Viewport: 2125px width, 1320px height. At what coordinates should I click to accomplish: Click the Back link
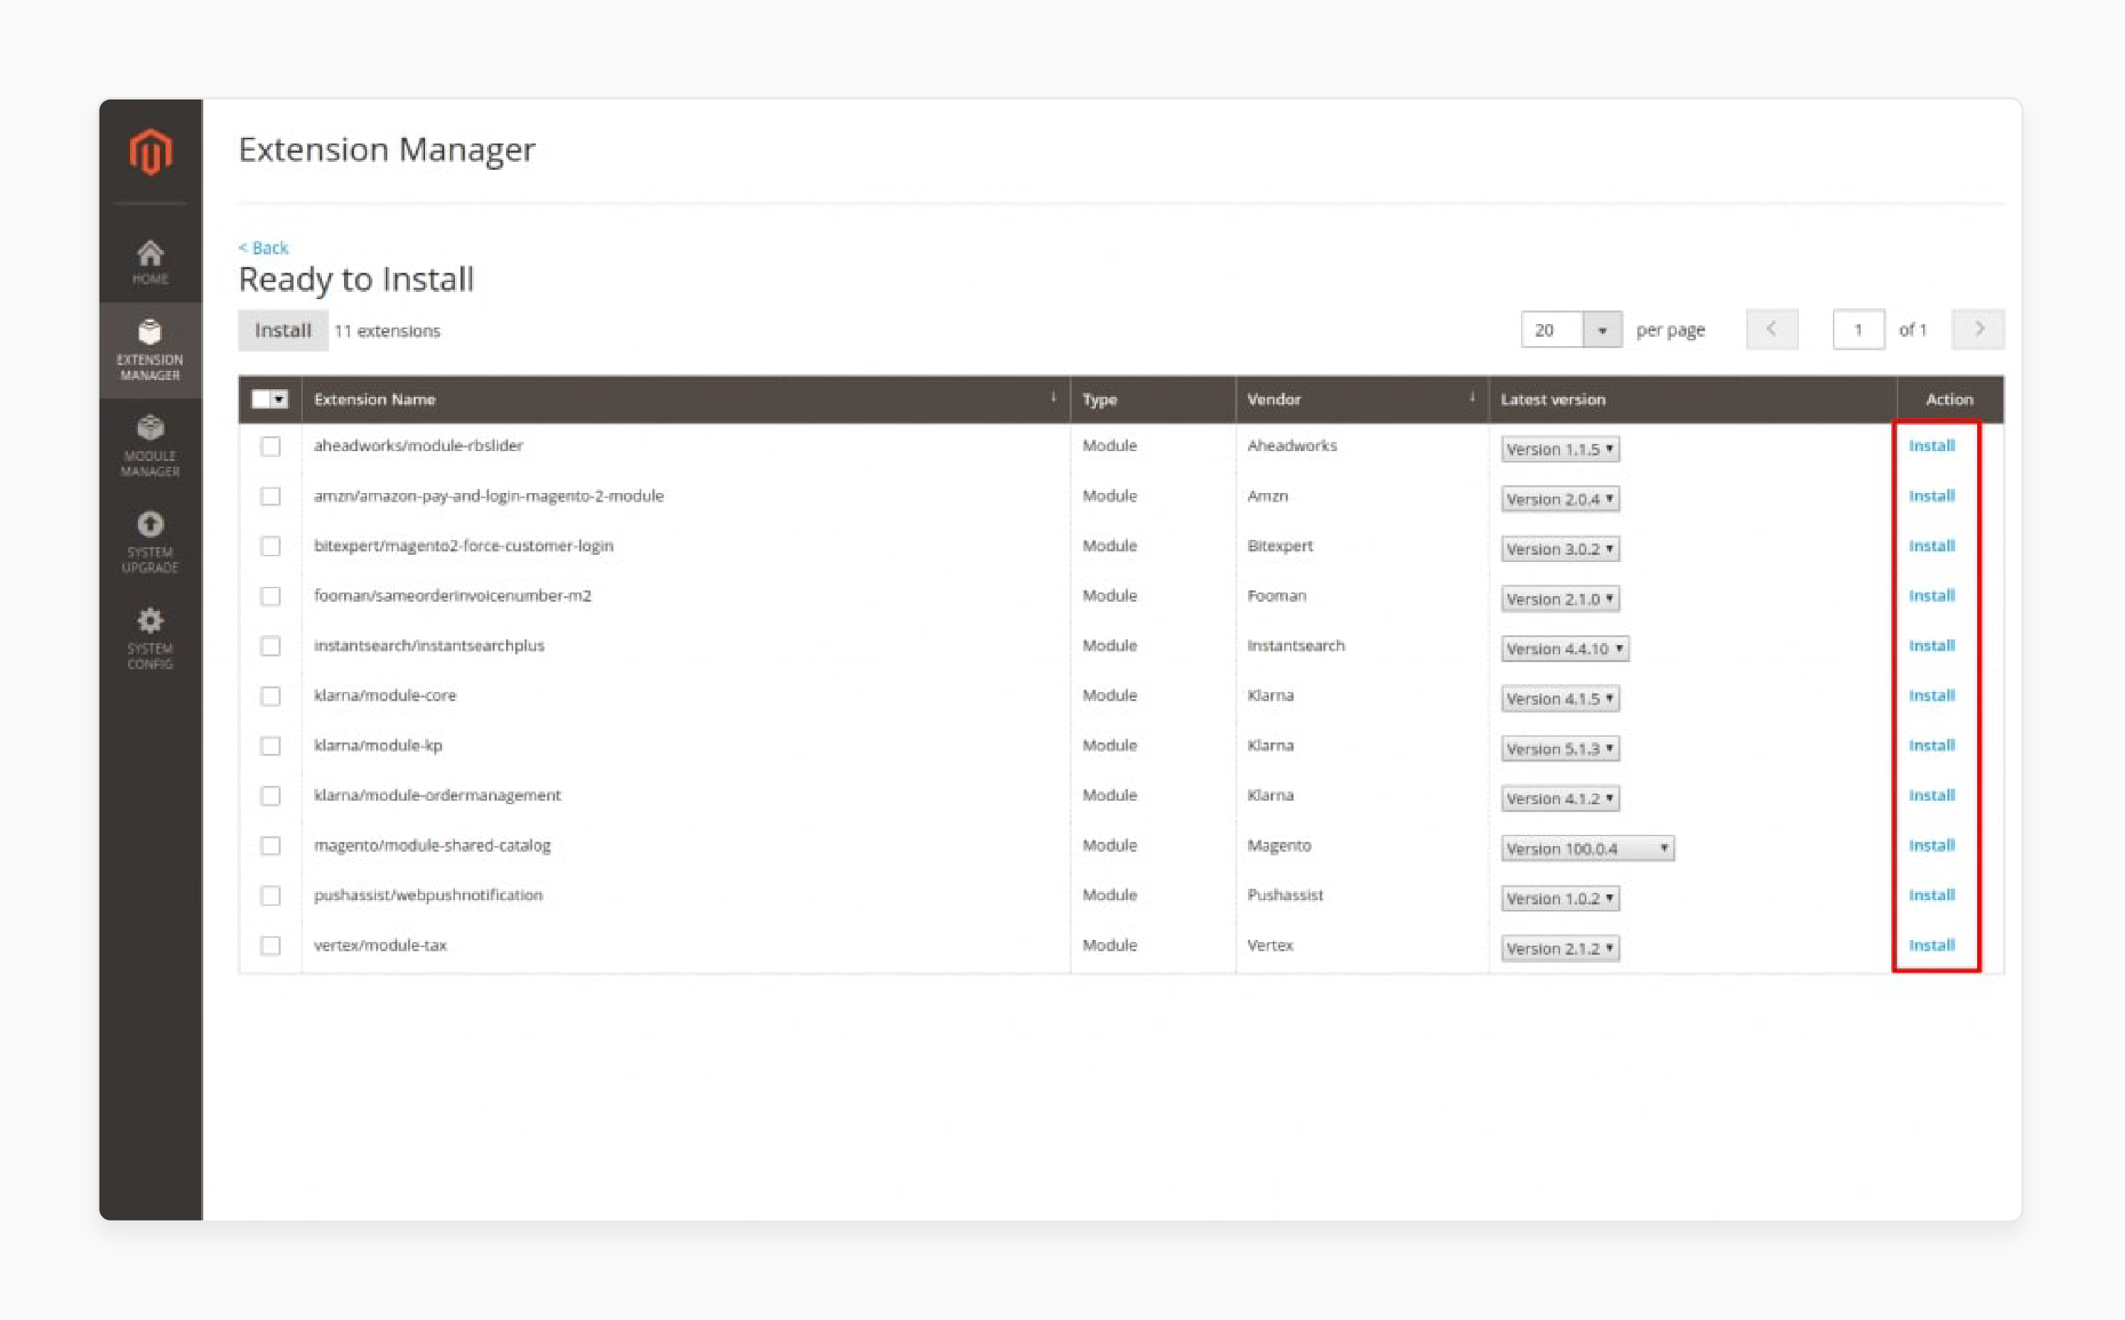[264, 248]
